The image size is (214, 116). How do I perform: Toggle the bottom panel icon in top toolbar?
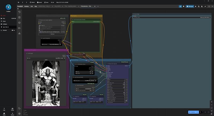(209, 6)
